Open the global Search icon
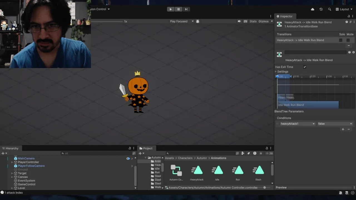 [x=330, y=9]
